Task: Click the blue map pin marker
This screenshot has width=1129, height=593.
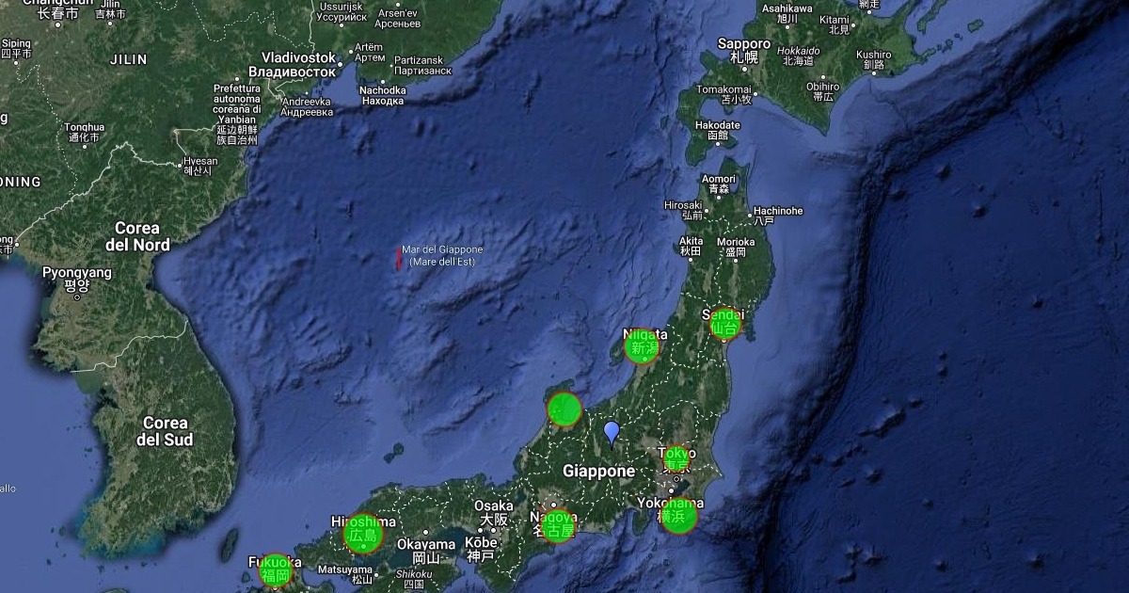Action: point(612,433)
